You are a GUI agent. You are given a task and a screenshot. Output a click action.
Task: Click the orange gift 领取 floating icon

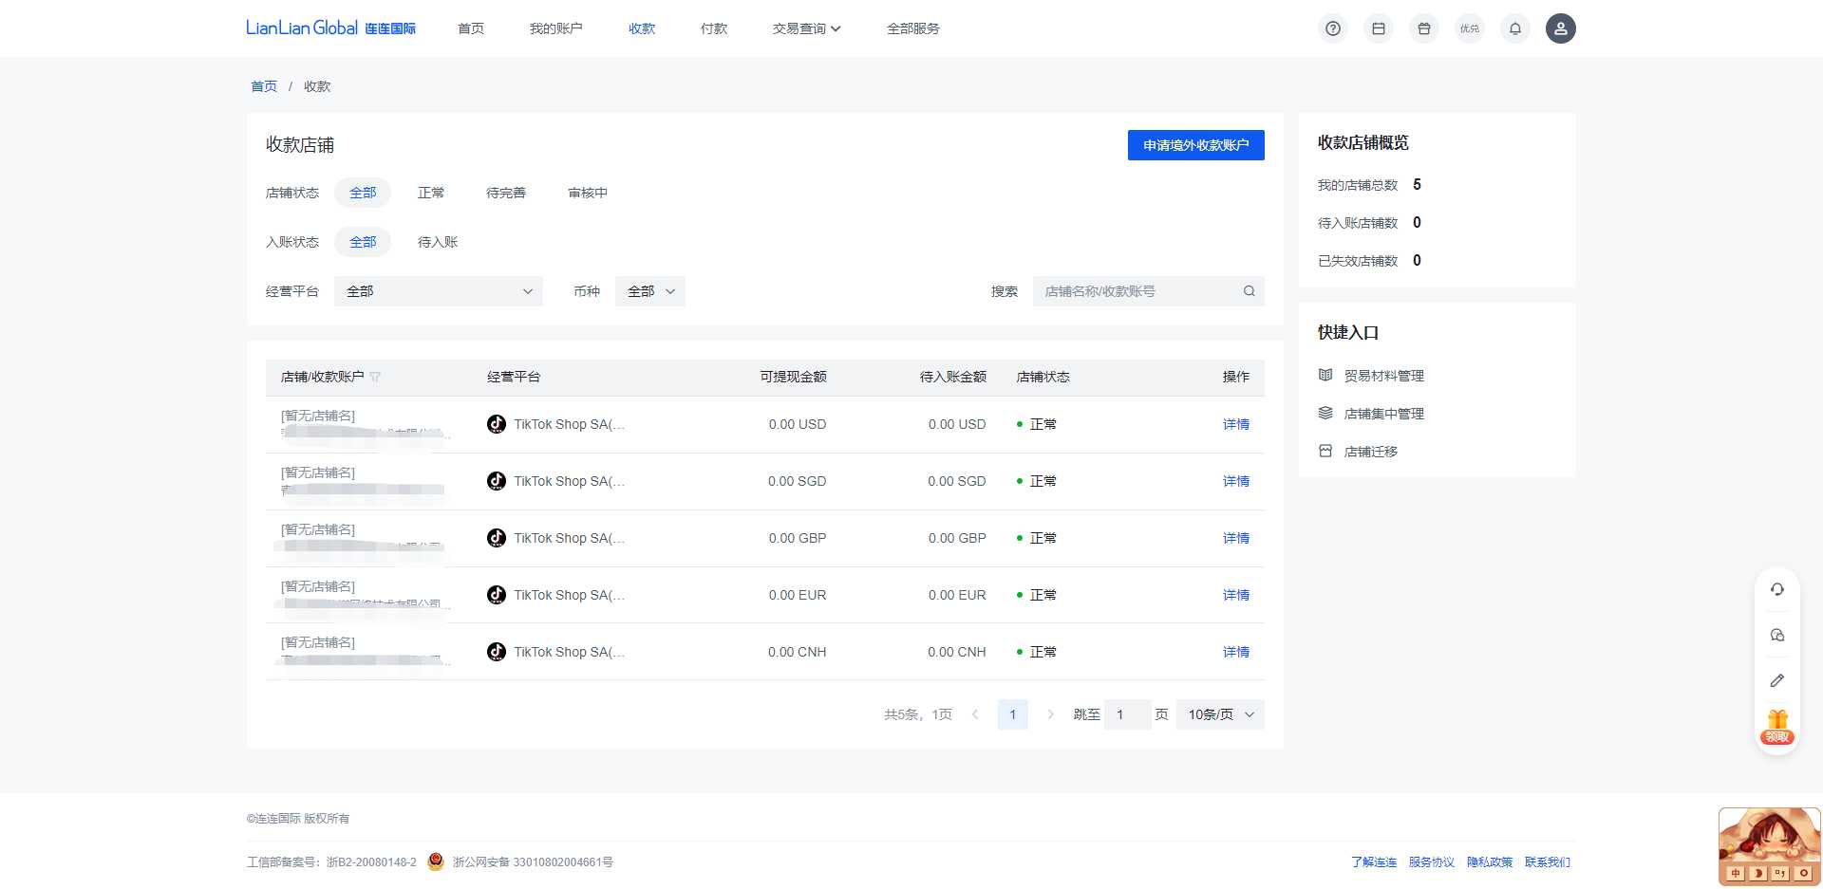pyautogui.click(x=1777, y=727)
